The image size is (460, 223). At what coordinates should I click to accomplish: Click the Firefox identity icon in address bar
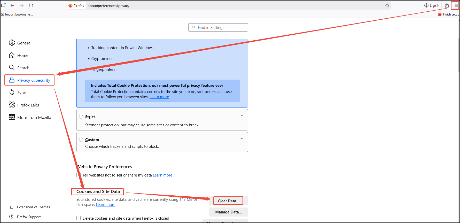pos(76,6)
